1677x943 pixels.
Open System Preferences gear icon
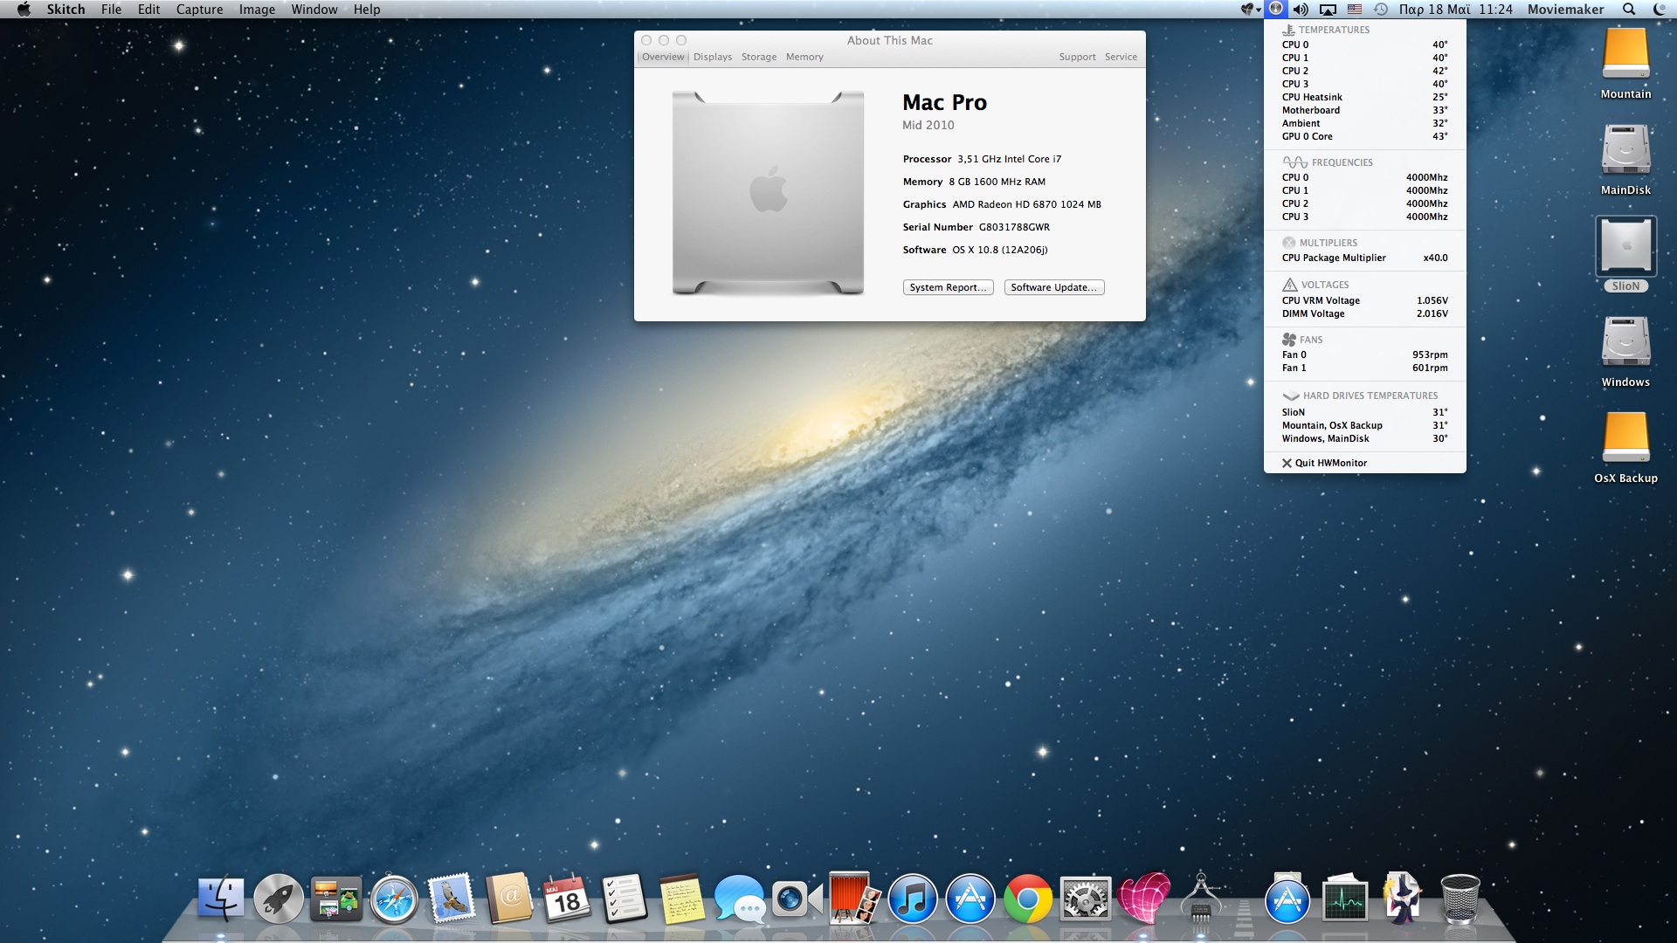pyautogui.click(x=1086, y=898)
